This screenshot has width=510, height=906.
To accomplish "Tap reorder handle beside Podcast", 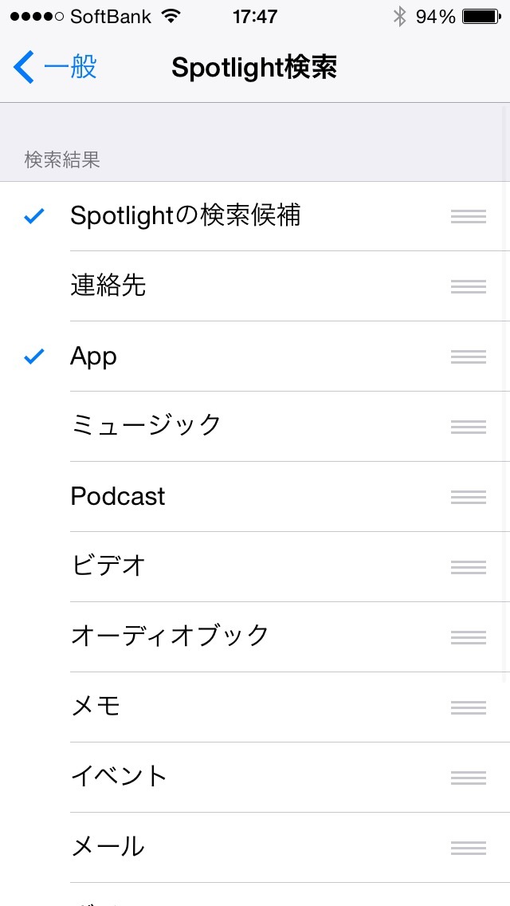I will coord(469,498).
